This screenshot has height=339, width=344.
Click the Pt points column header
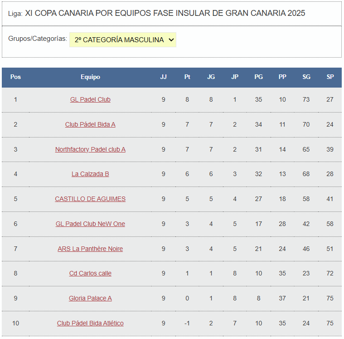pos(187,77)
